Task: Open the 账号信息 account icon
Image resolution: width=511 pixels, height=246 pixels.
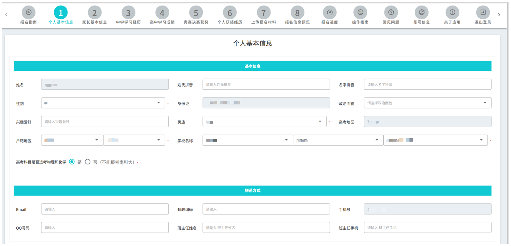Action: pos(421,12)
